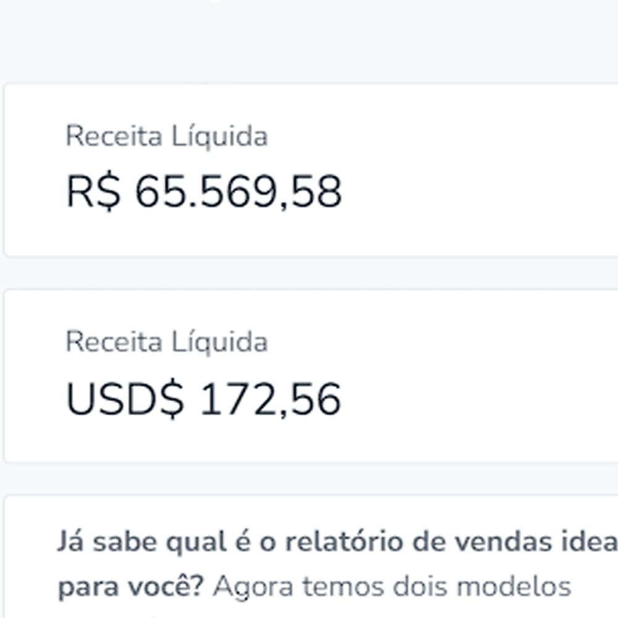
Task: Click the 65.569,58 amount digits
Action: click(x=238, y=192)
